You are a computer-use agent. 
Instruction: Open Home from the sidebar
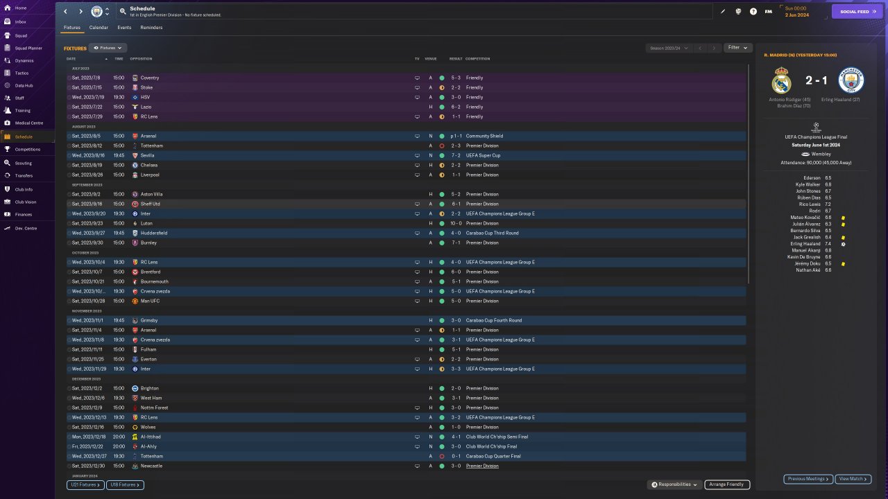pos(28,8)
